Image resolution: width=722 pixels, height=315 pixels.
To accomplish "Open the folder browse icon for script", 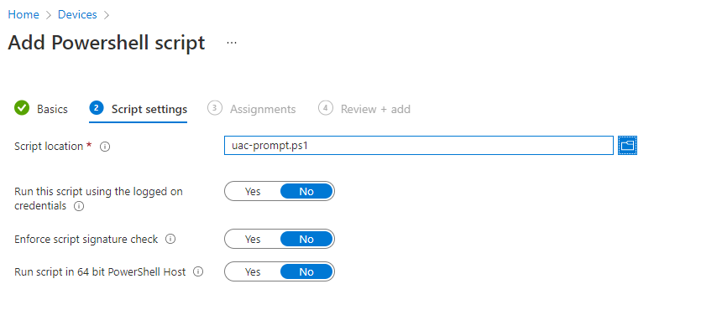I will point(627,146).
